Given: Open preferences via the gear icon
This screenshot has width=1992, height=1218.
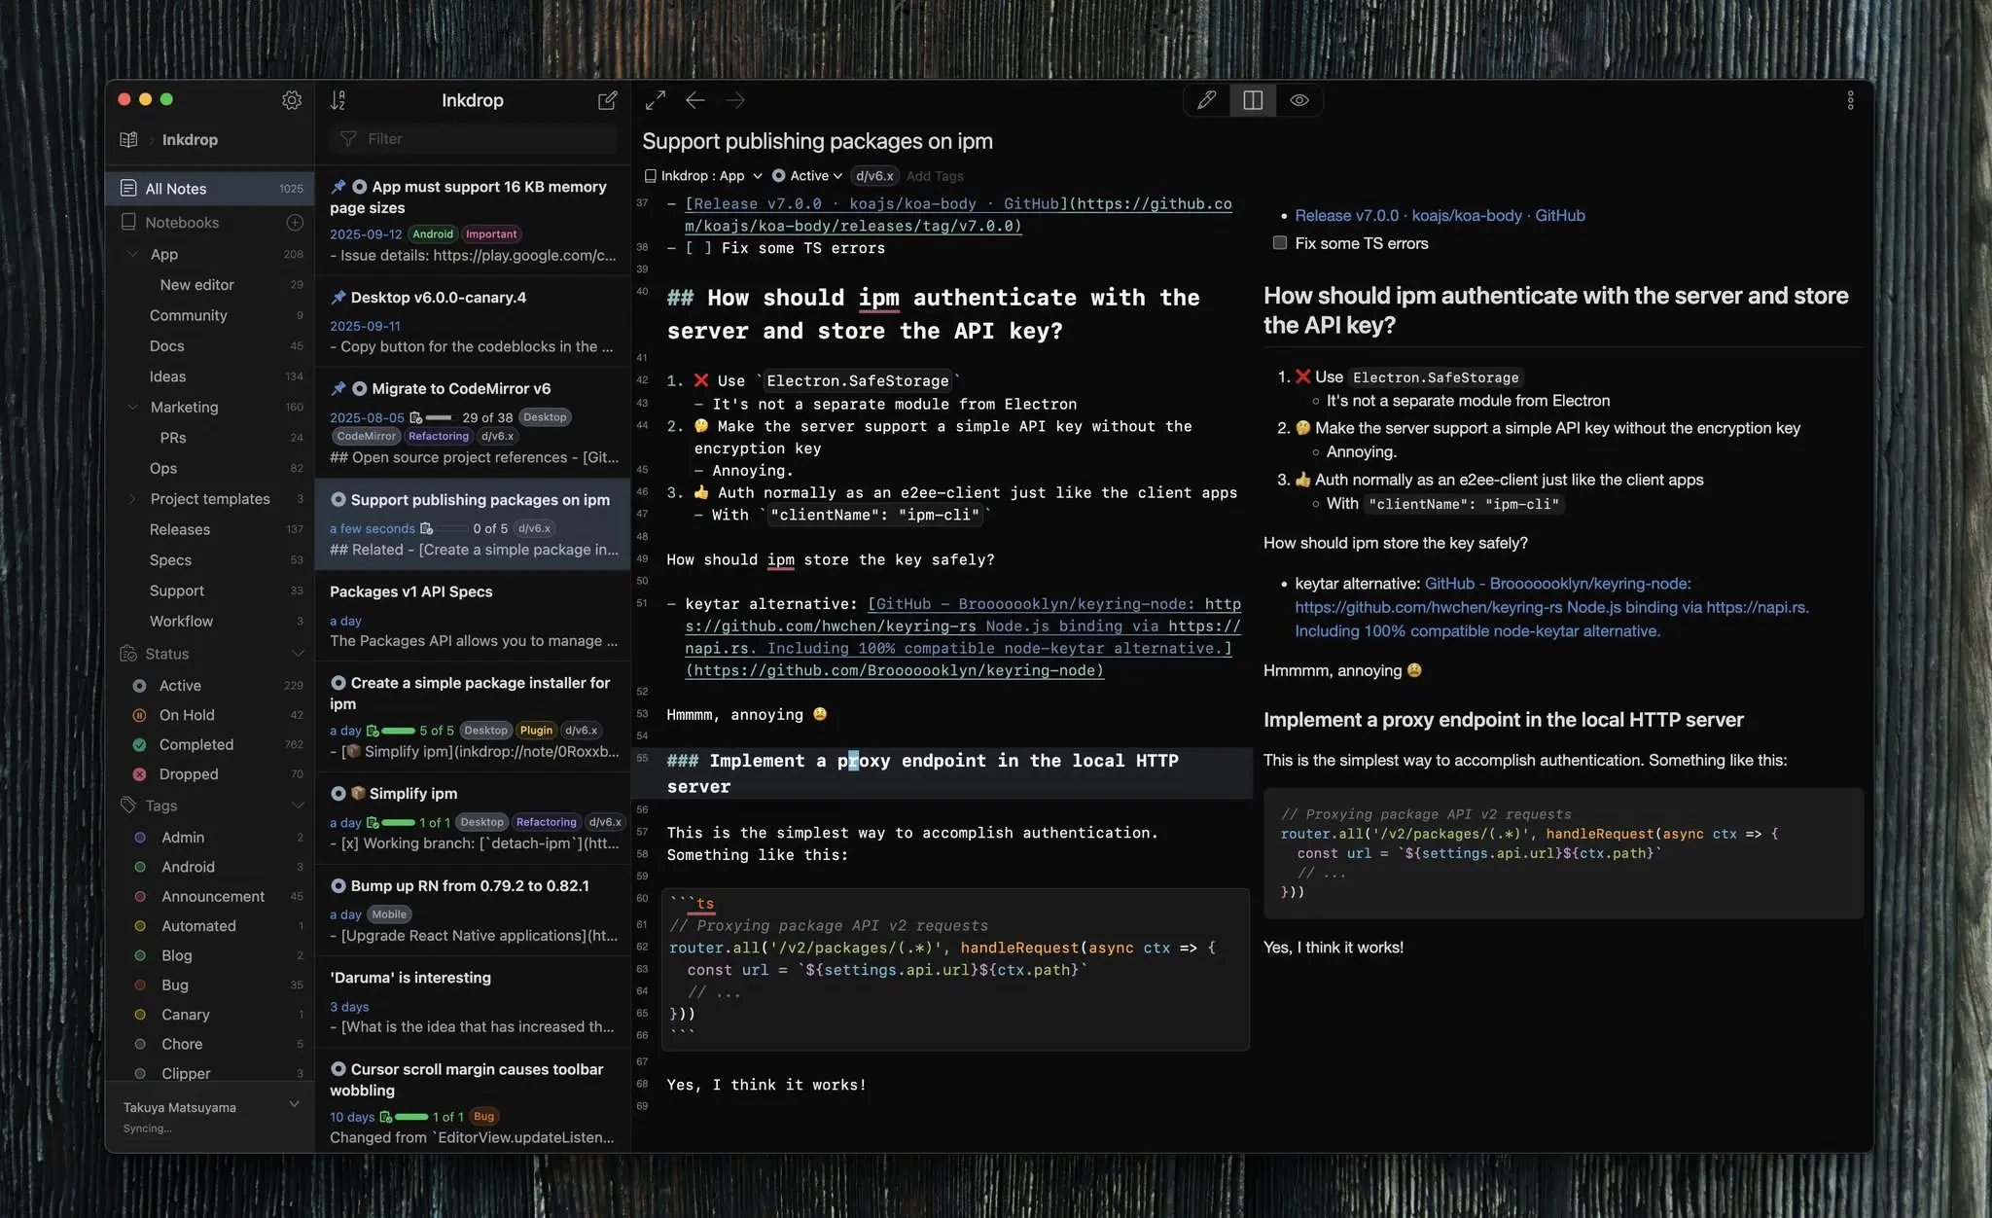Looking at the screenshot, I should point(291,100).
